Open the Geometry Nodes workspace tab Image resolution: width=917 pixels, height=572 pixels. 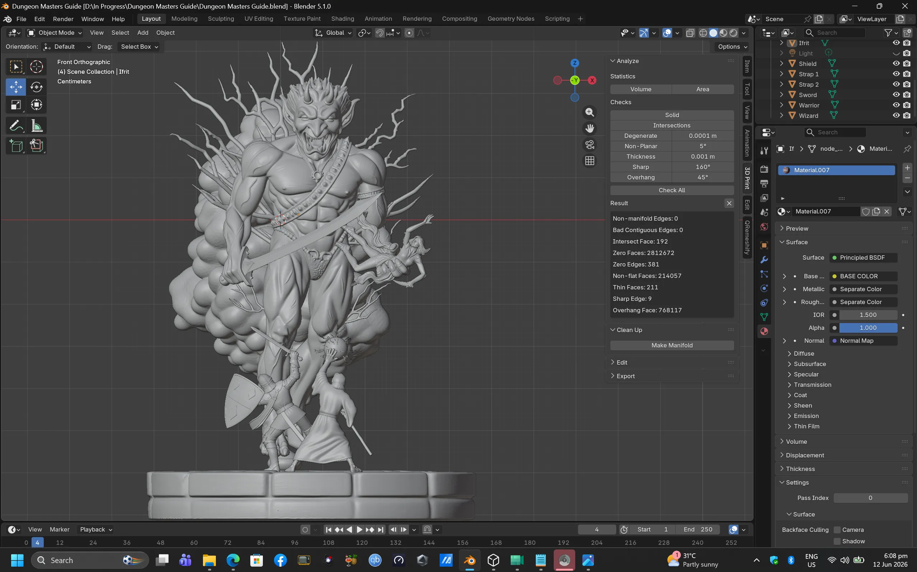coord(511,19)
